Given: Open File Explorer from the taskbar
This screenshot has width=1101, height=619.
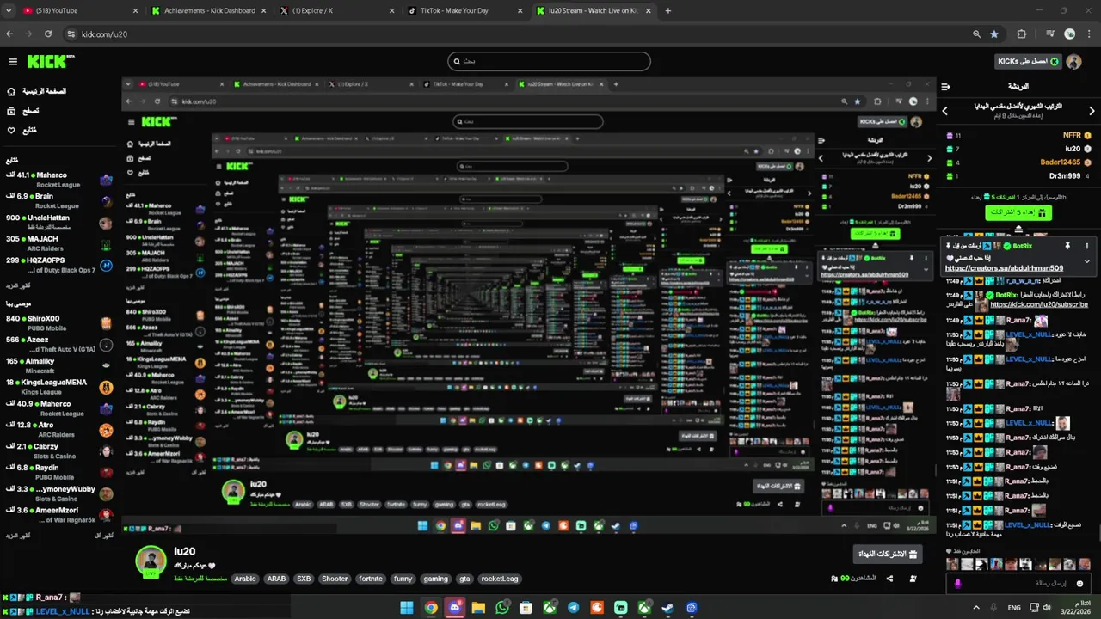Looking at the screenshot, I should pos(479,608).
